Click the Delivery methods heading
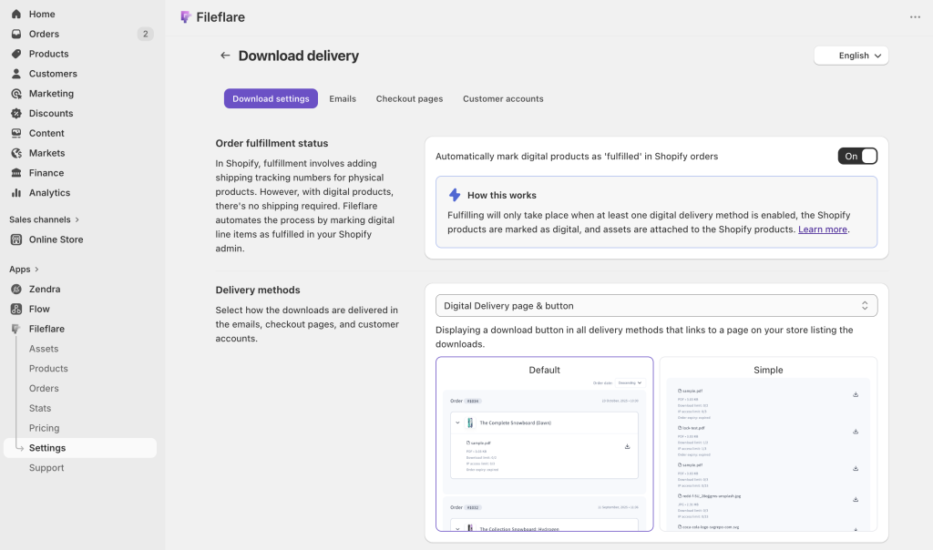 point(258,290)
